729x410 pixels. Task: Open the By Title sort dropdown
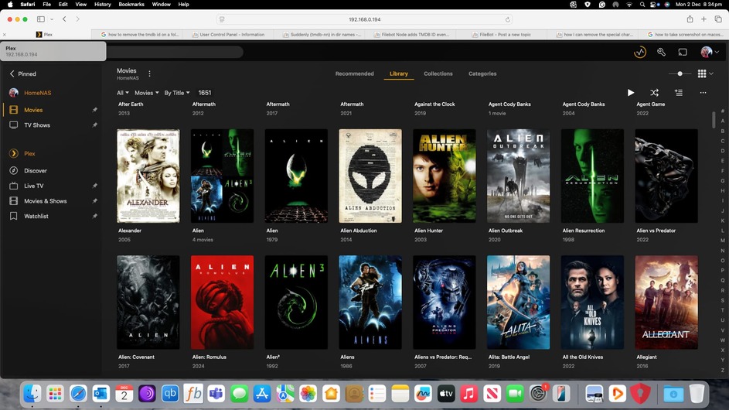coord(177,93)
